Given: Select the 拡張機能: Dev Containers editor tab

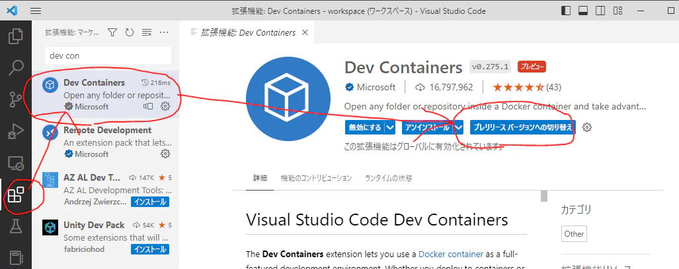Looking at the screenshot, I should [248, 32].
